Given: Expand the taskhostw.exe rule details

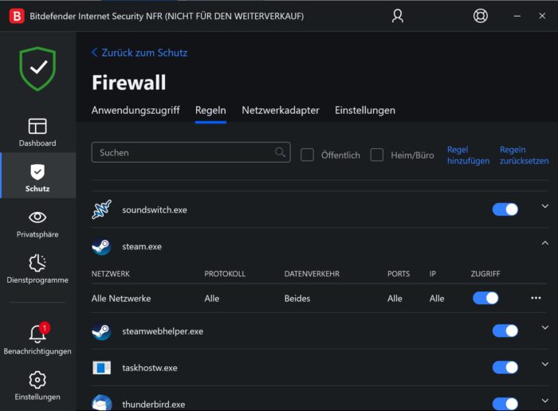Looking at the screenshot, I should click(544, 364).
